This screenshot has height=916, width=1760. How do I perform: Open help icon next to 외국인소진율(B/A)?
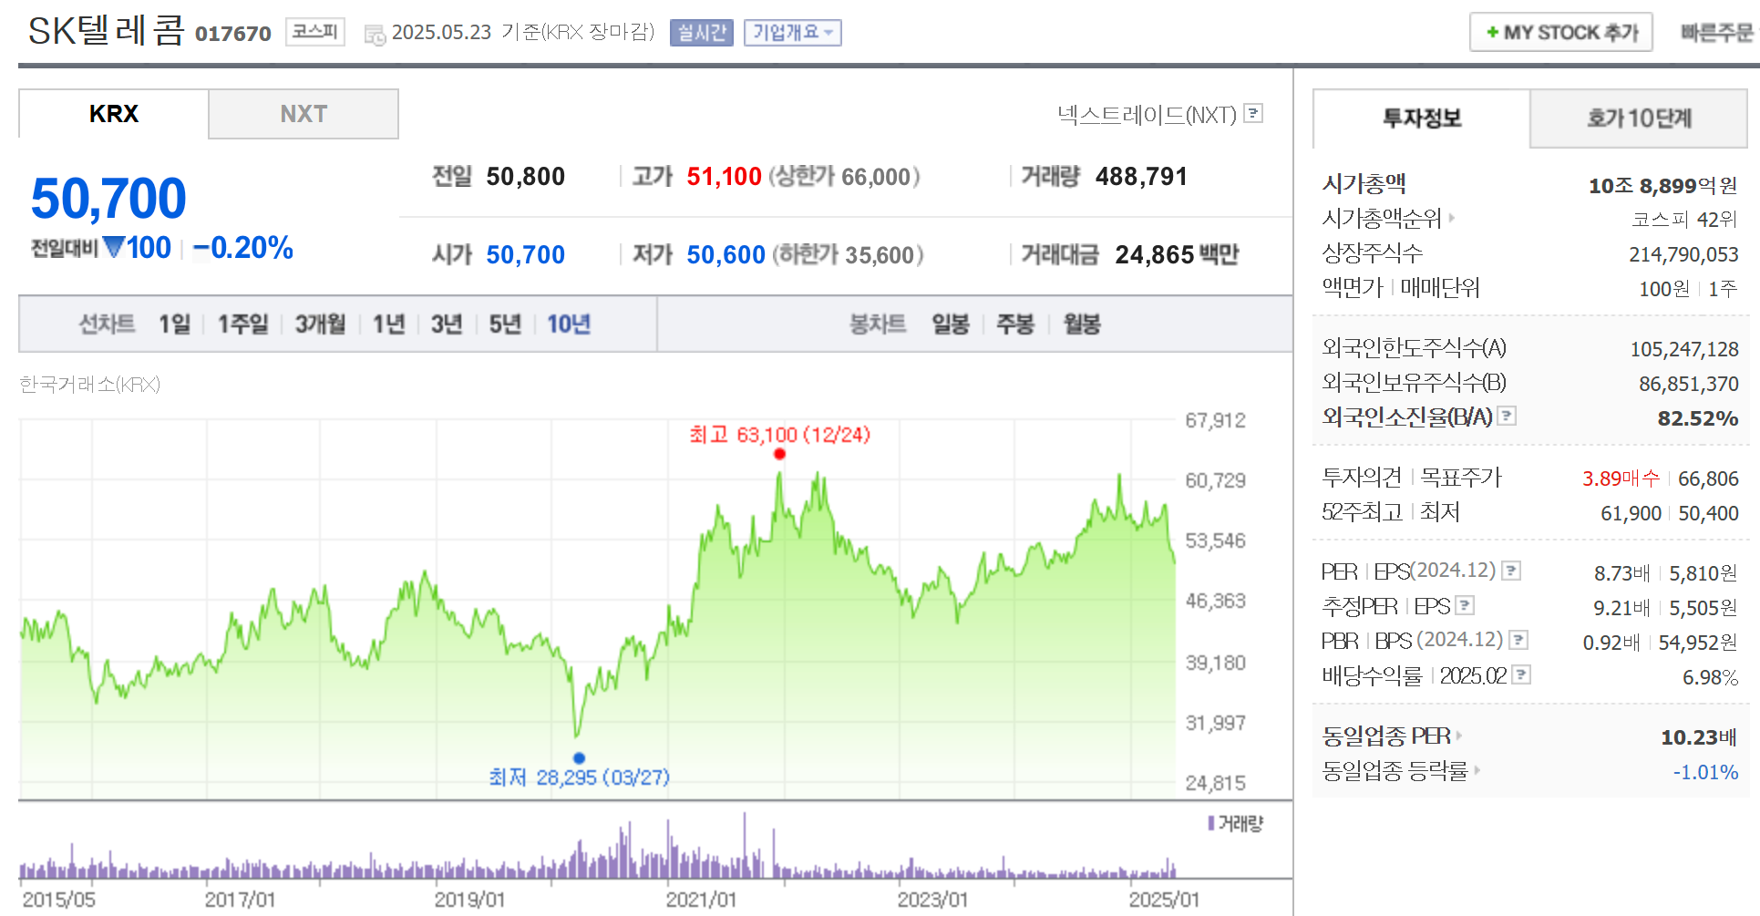point(1508,416)
